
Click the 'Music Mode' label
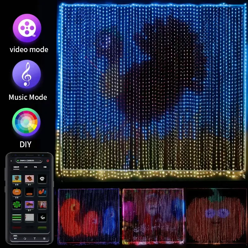point(28,97)
